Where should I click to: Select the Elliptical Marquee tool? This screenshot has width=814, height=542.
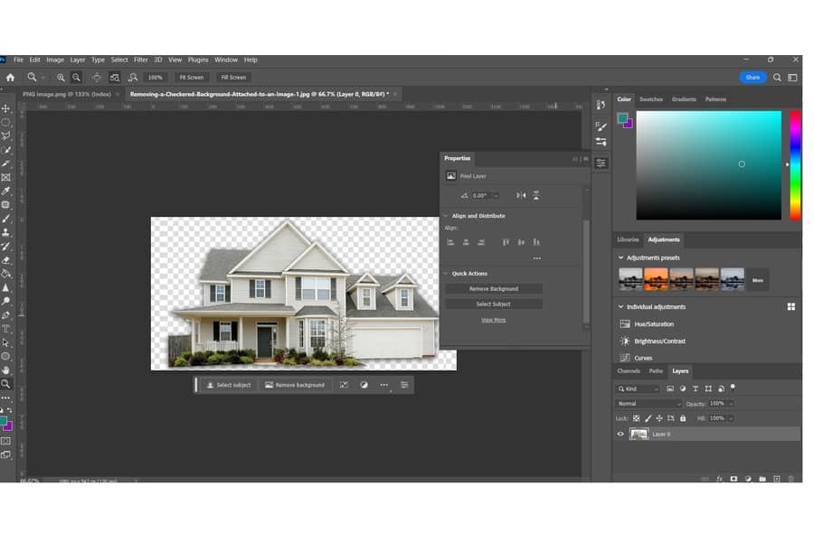point(6,123)
